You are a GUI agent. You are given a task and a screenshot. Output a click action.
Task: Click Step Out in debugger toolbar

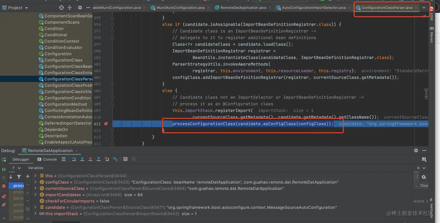[99, 159]
